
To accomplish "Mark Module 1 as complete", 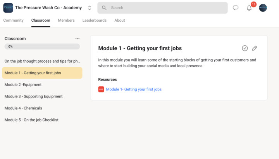I will point(245,48).
